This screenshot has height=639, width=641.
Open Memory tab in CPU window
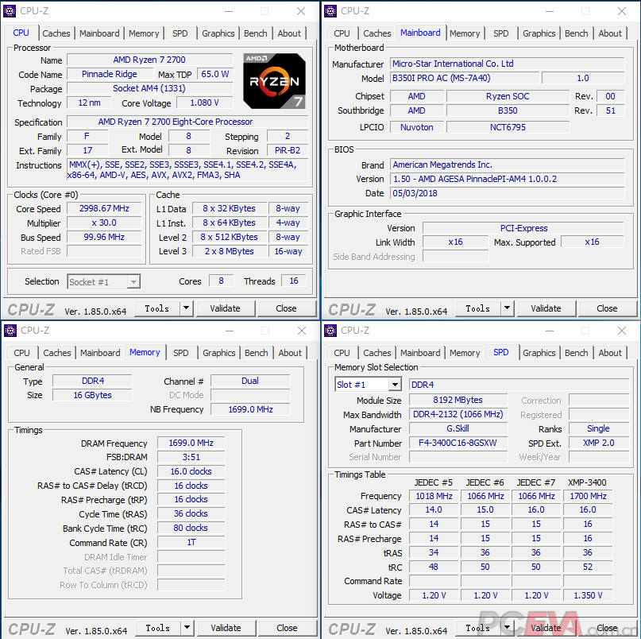(144, 33)
